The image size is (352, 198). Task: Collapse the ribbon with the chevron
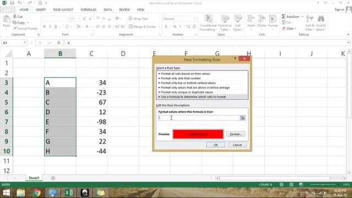pyautogui.click(x=348, y=35)
